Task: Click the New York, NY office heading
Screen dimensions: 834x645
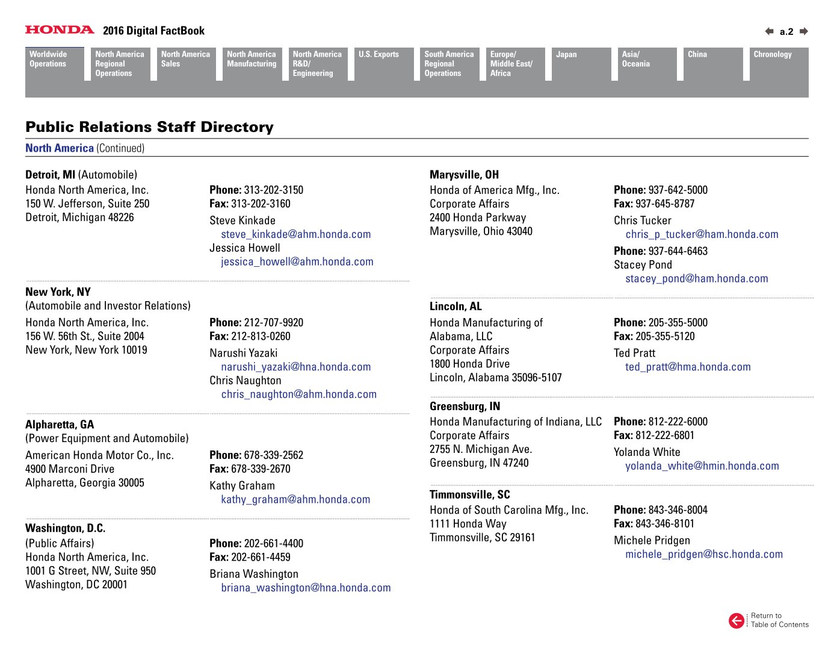Action: [58, 292]
